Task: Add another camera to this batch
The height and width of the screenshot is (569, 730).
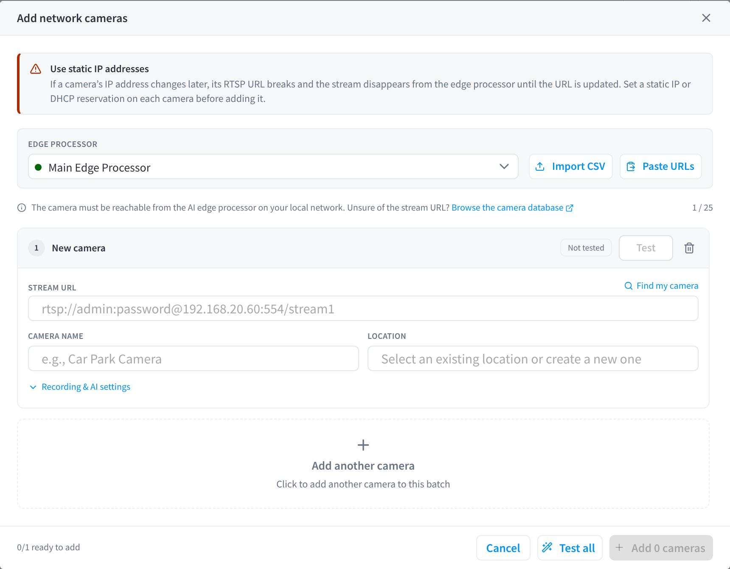Action: point(363,464)
